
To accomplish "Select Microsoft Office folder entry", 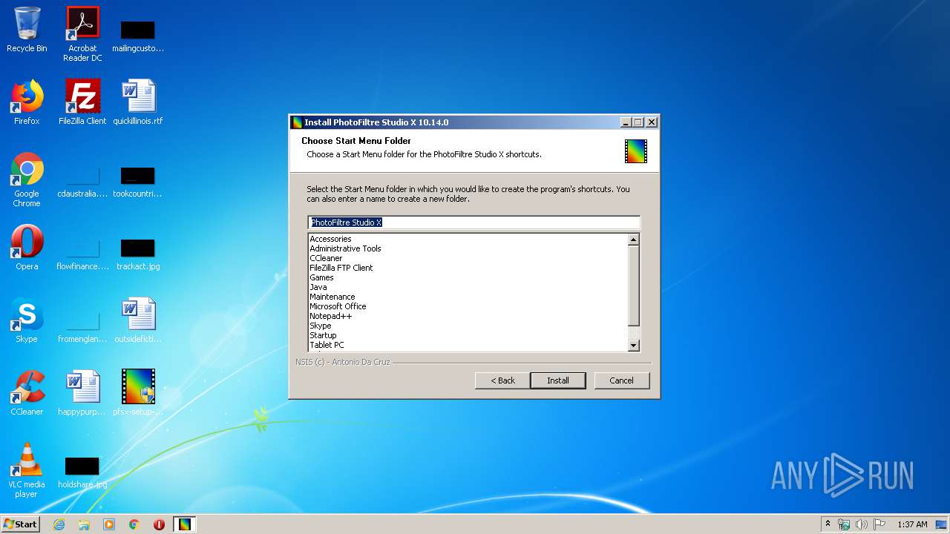I will click(338, 306).
